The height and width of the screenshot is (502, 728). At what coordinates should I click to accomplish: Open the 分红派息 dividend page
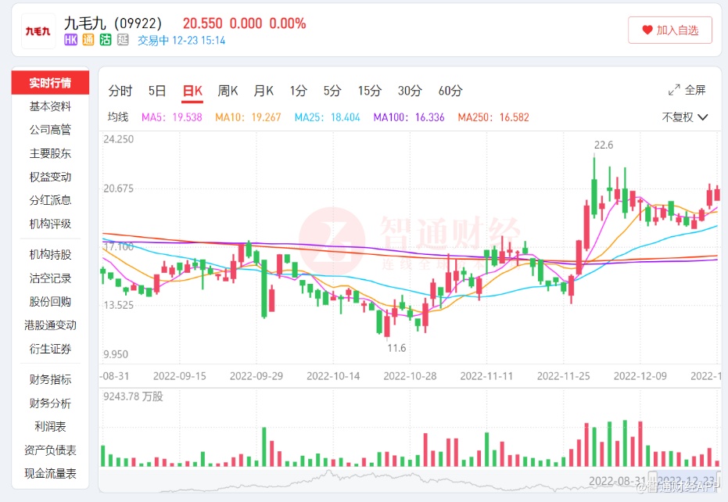[x=50, y=200]
